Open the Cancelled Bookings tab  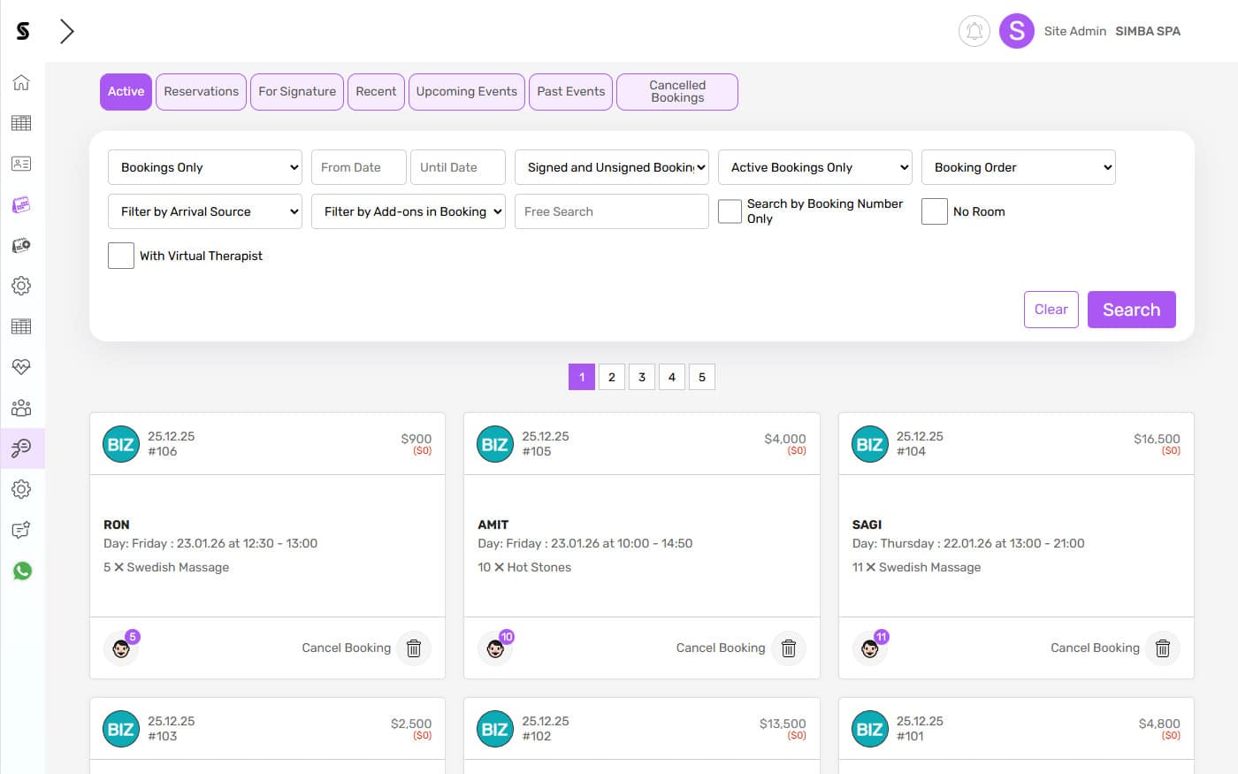pyautogui.click(x=676, y=92)
